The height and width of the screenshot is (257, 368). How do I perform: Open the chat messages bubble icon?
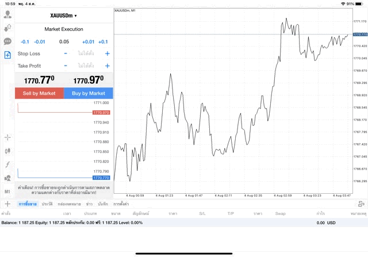coord(7,41)
